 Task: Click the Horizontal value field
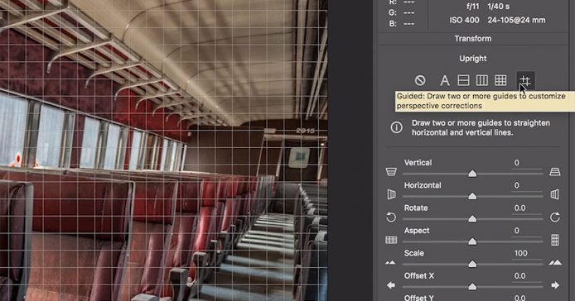click(527, 186)
